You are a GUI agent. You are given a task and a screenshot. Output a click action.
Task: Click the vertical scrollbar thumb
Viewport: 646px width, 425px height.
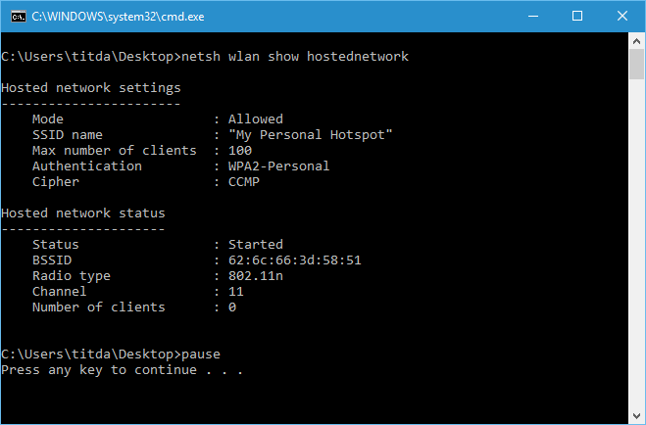point(636,65)
